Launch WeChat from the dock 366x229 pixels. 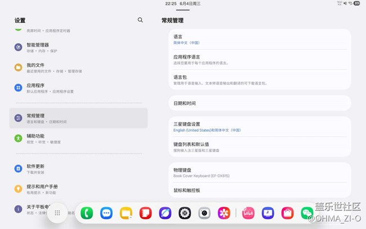(x=307, y=213)
